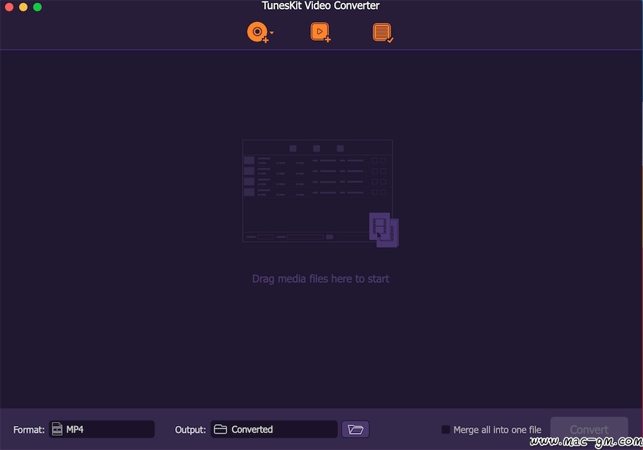
Task: Click the Add DVD disc icon
Action: [257, 32]
